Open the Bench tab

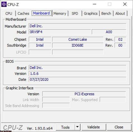tap(106, 13)
